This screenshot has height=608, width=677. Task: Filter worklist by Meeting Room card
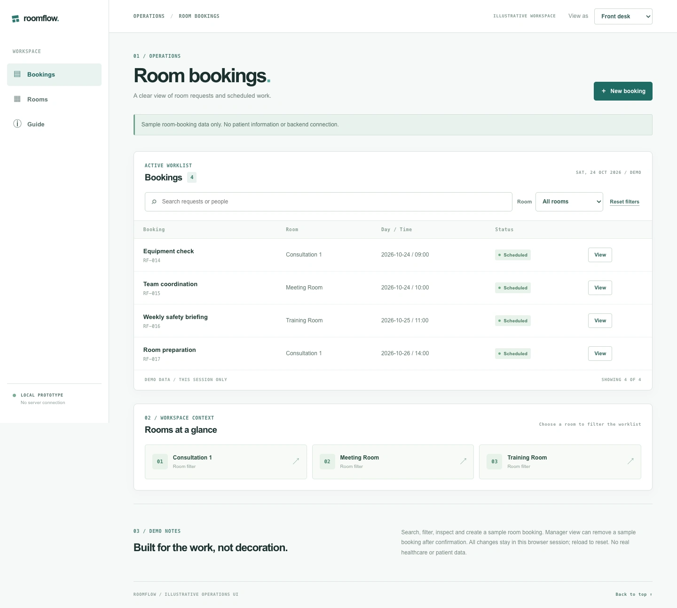click(x=393, y=462)
